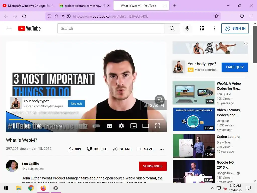Open notification center in taskbar

click(x=249, y=188)
